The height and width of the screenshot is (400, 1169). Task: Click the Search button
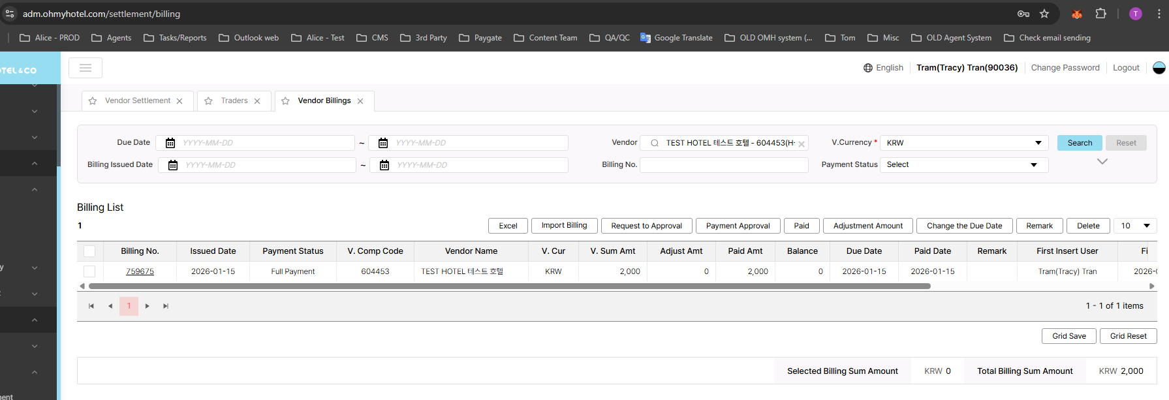click(1080, 143)
